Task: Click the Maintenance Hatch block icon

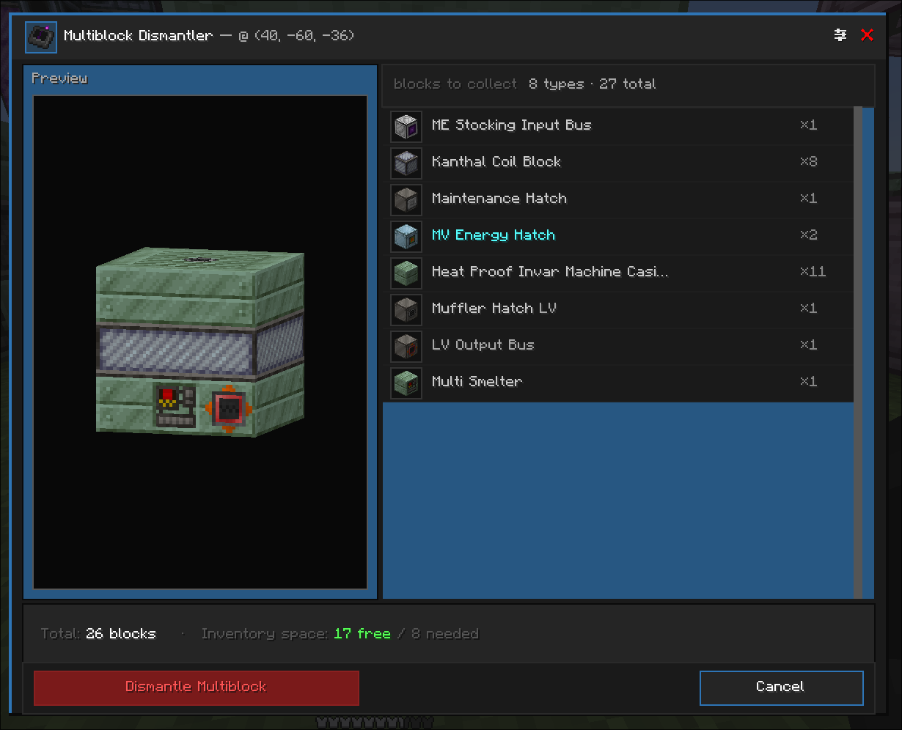Action: pyautogui.click(x=406, y=199)
